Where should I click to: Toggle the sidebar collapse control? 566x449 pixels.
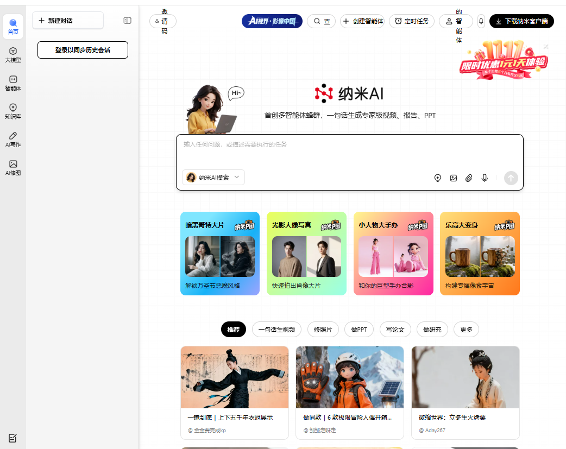[127, 20]
